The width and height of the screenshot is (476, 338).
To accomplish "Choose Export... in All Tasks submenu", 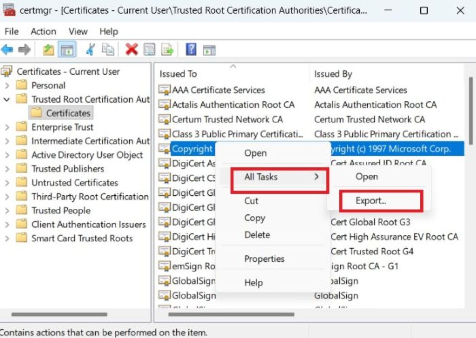I will (371, 201).
